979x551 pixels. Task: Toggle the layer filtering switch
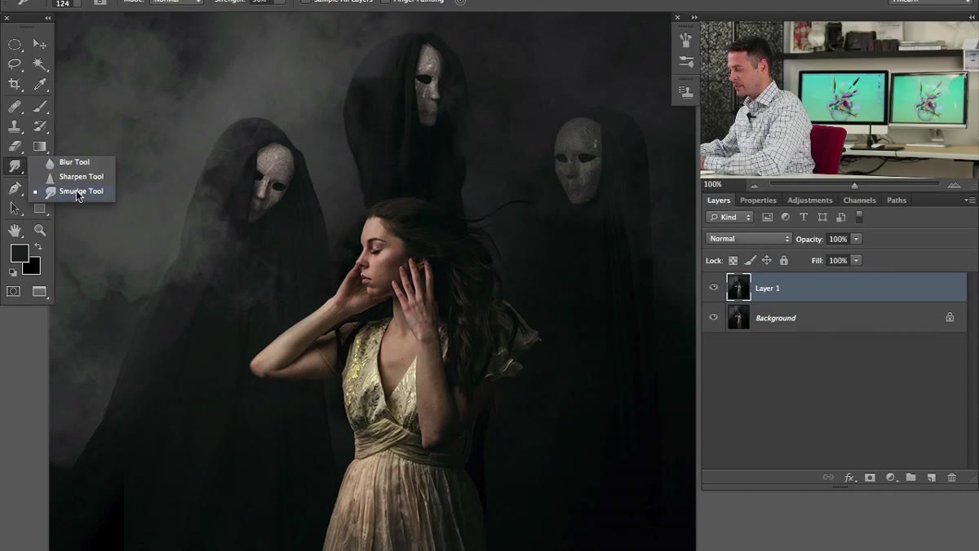859,218
